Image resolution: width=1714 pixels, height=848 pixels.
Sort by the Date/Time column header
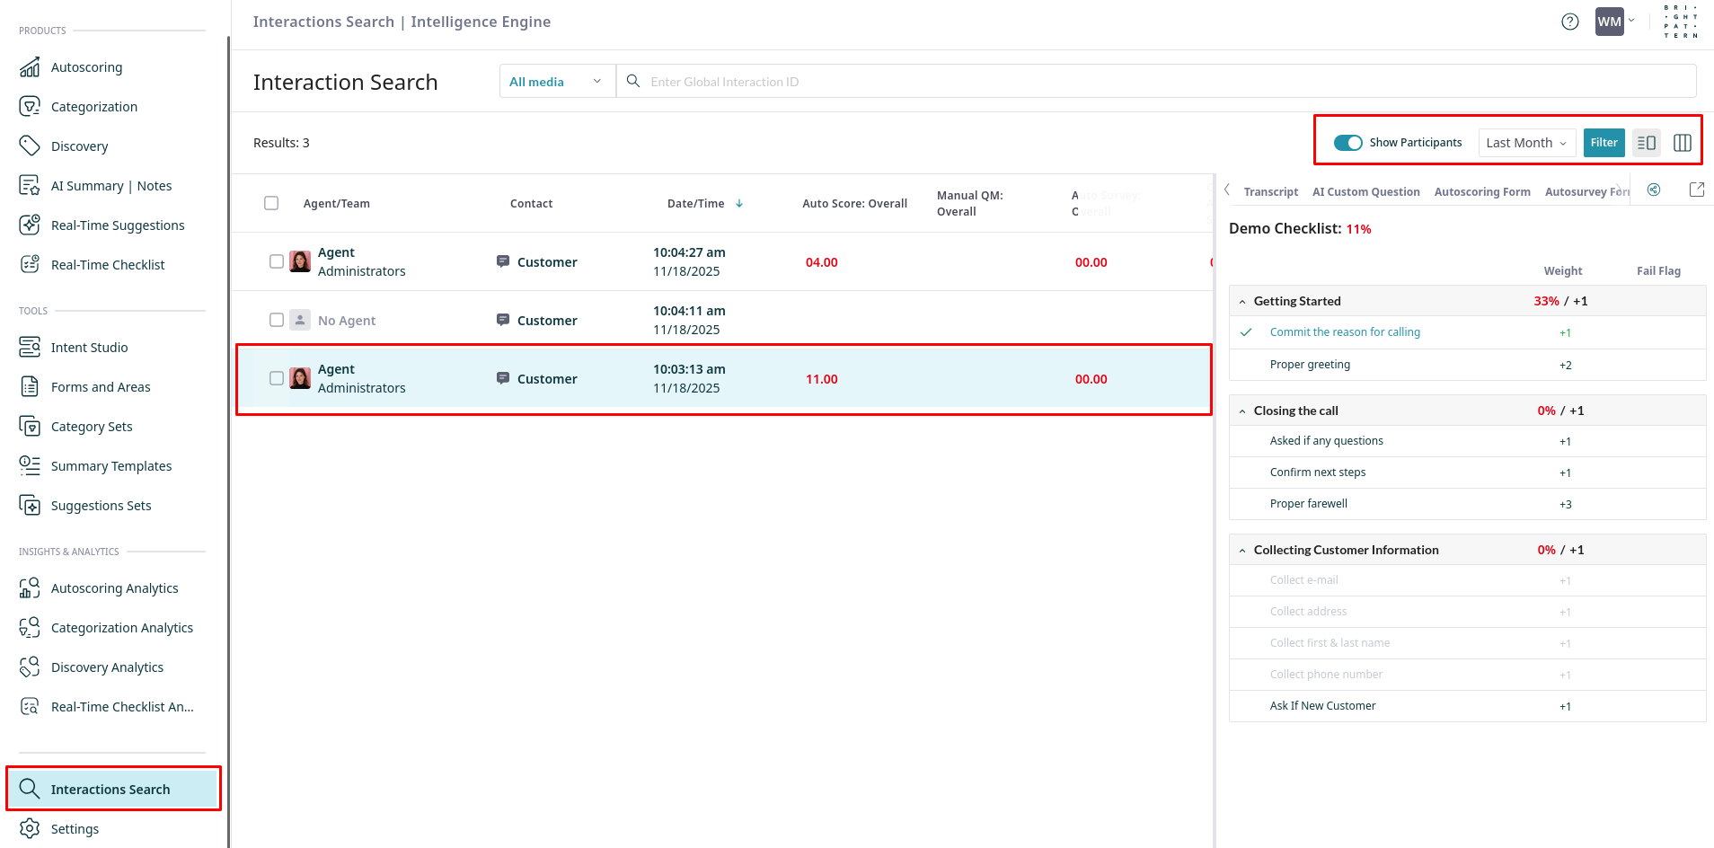coord(696,204)
